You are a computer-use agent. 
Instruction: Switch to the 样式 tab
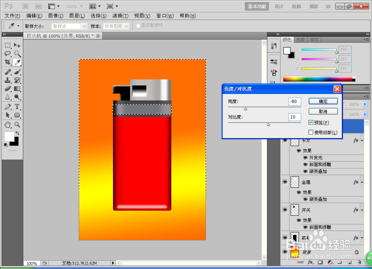314,40
